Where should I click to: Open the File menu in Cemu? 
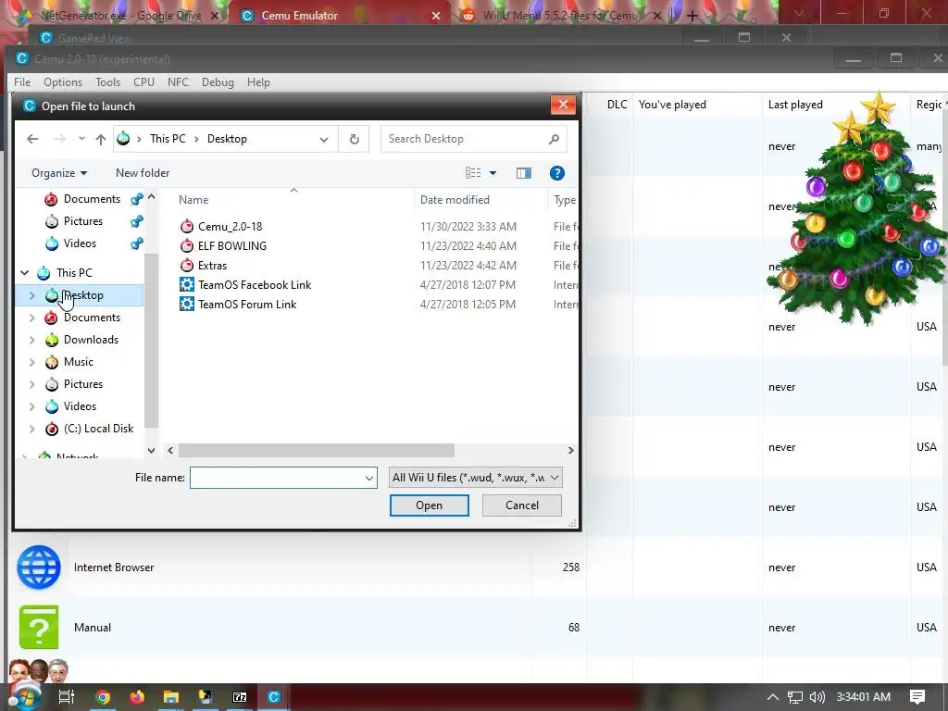point(22,82)
